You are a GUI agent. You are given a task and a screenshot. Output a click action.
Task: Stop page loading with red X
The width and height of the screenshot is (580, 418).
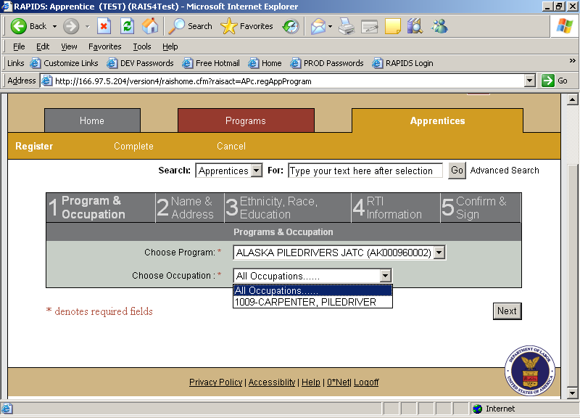[104, 26]
